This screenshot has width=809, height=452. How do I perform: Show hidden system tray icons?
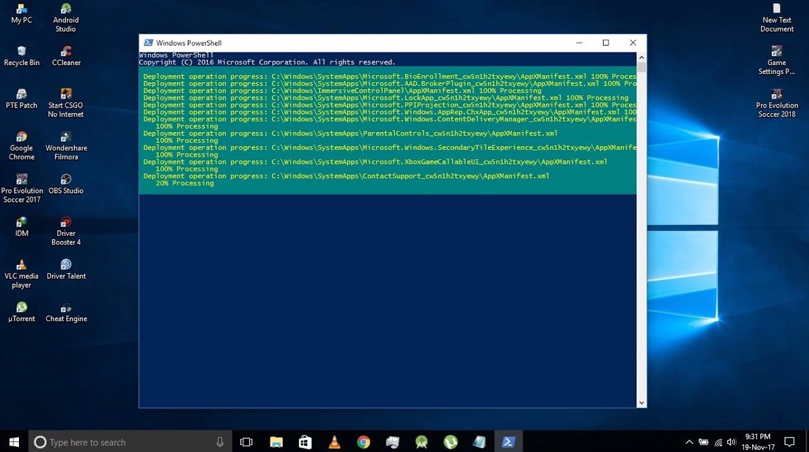(x=689, y=442)
